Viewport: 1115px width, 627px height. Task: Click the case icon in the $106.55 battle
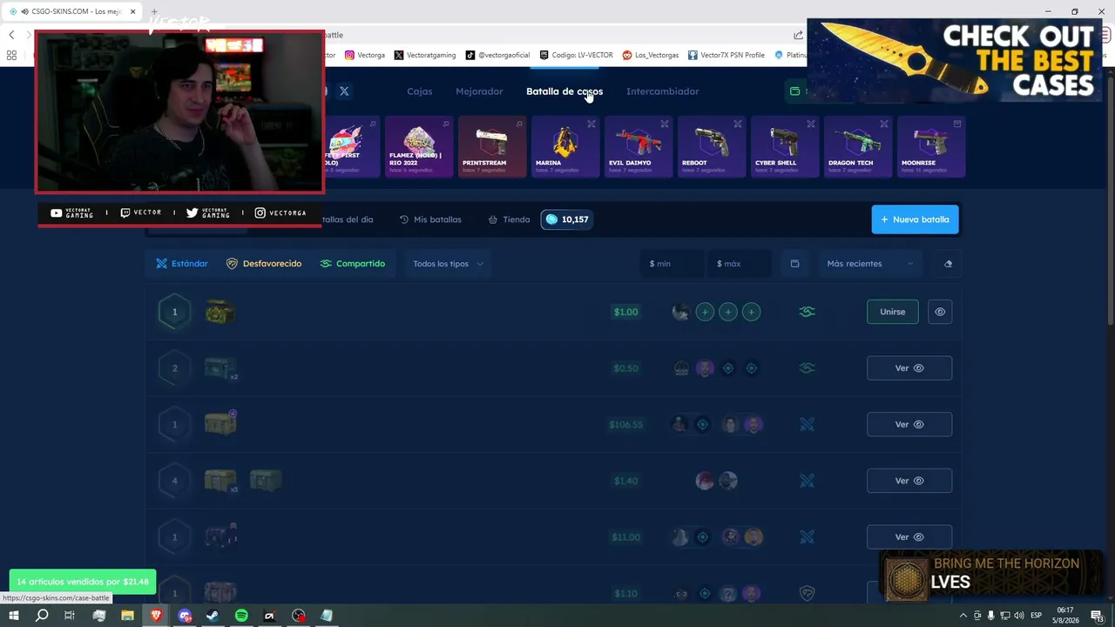[x=220, y=424]
